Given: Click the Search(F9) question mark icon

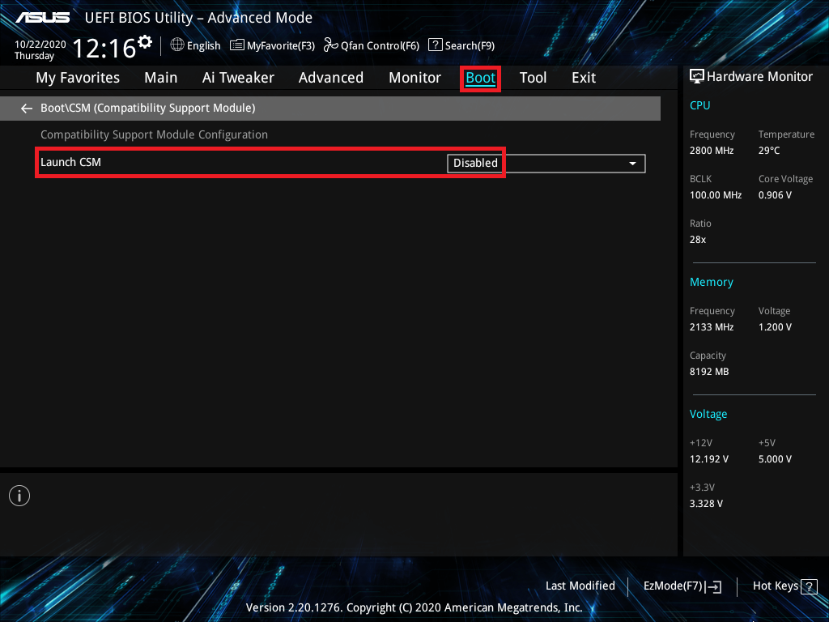Looking at the screenshot, I should coord(435,45).
